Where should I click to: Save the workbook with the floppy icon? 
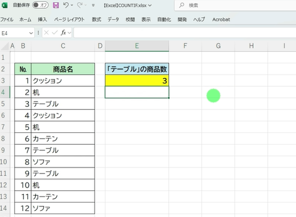(56, 5)
